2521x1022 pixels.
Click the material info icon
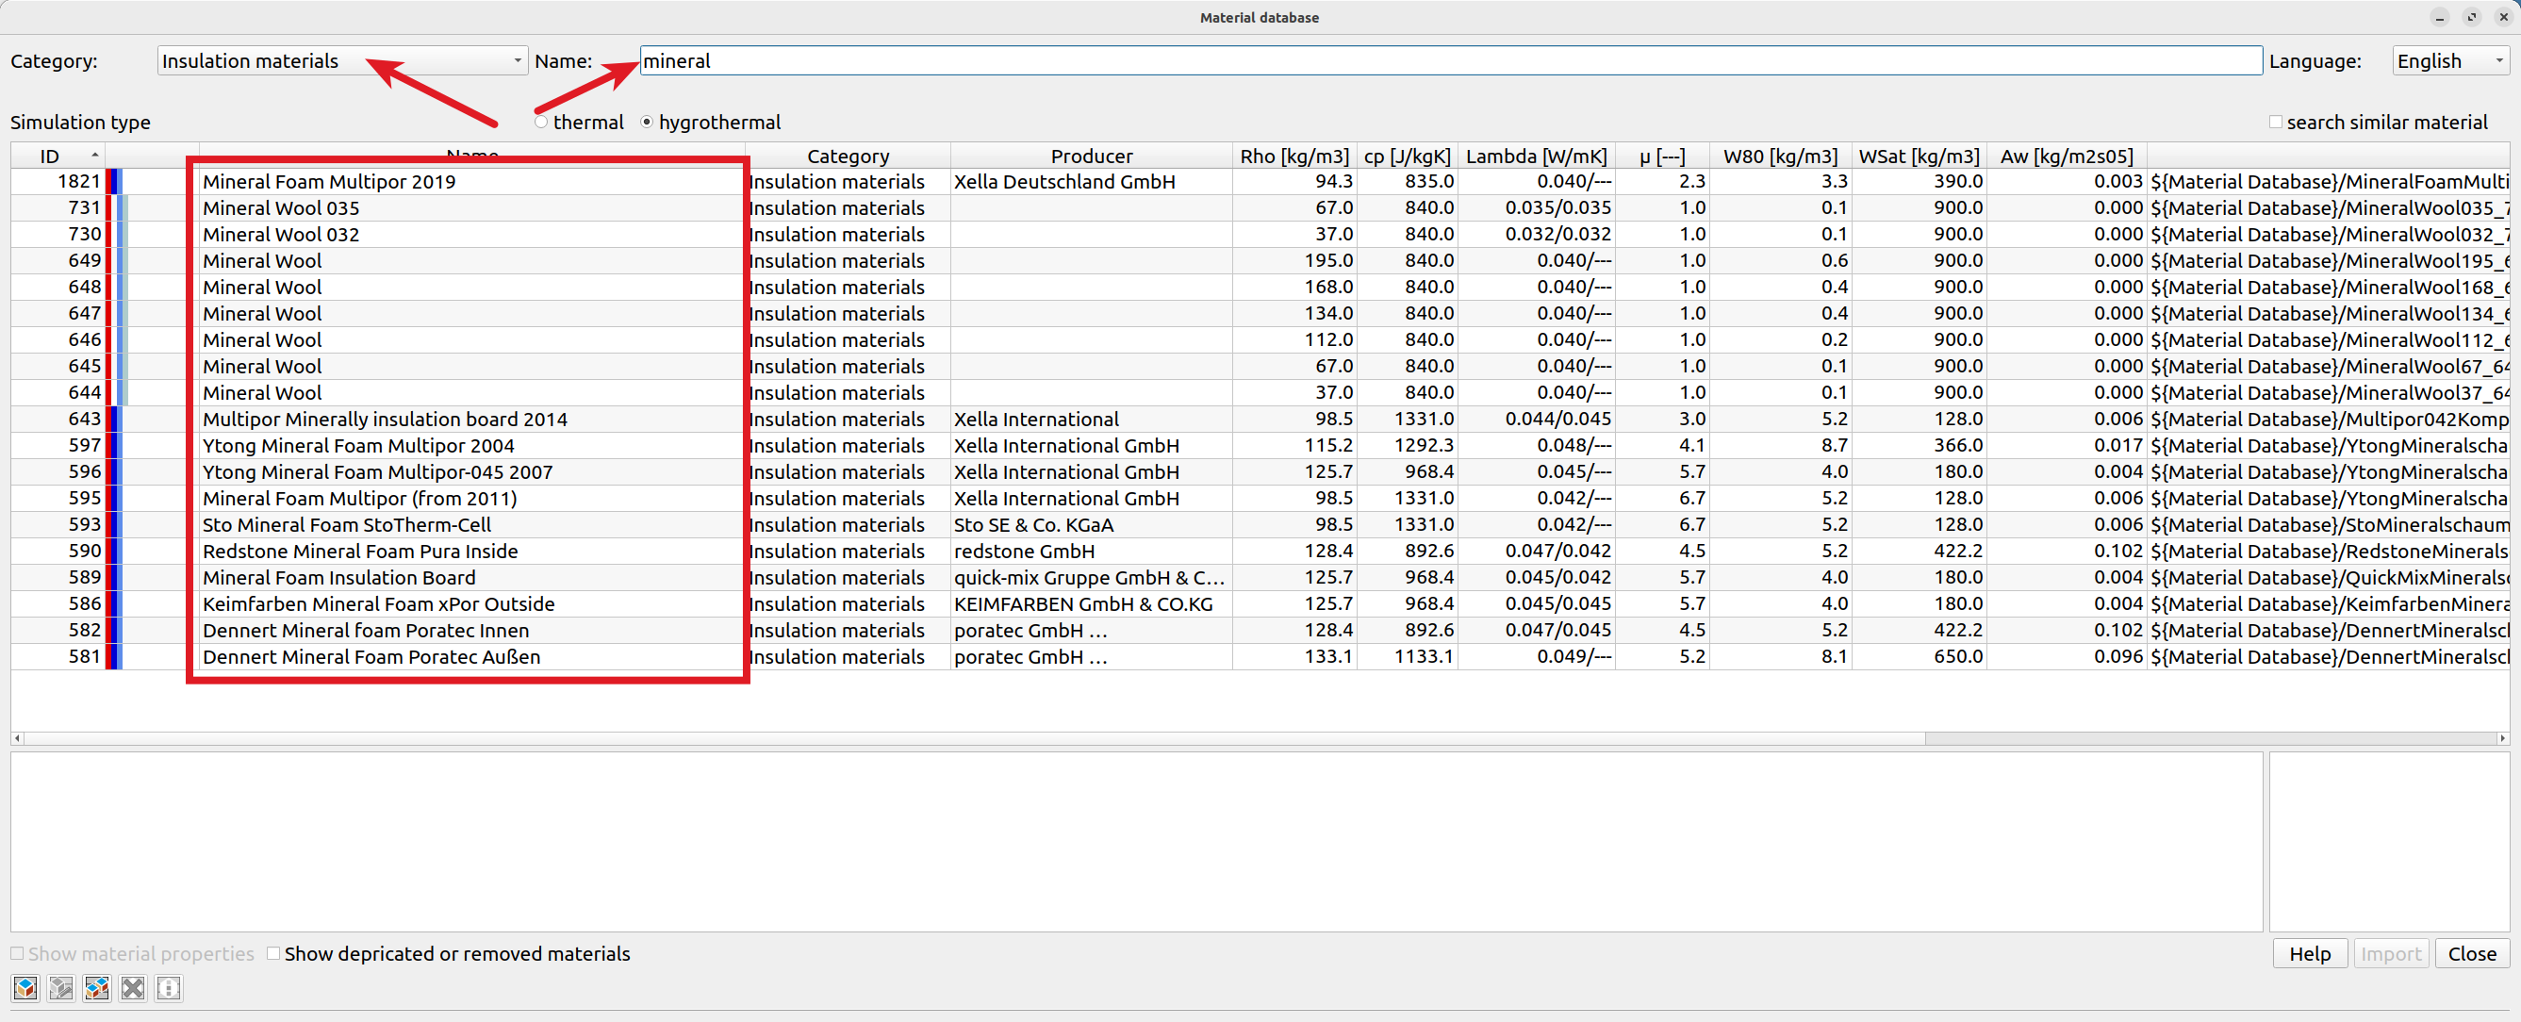[x=169, y=988]
